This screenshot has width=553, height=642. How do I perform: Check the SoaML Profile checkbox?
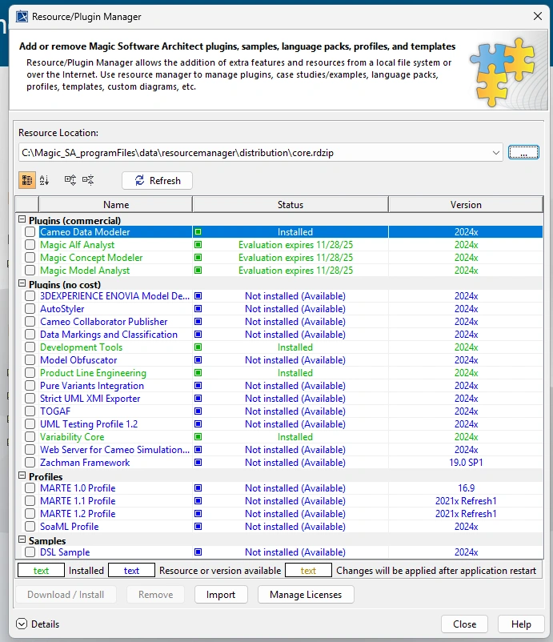pos(30,527)
